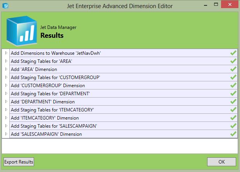The height and width of the screenshot is (172, 240).
Task: Close the Advanced Dimension Editor window
Action: (230, 4)
